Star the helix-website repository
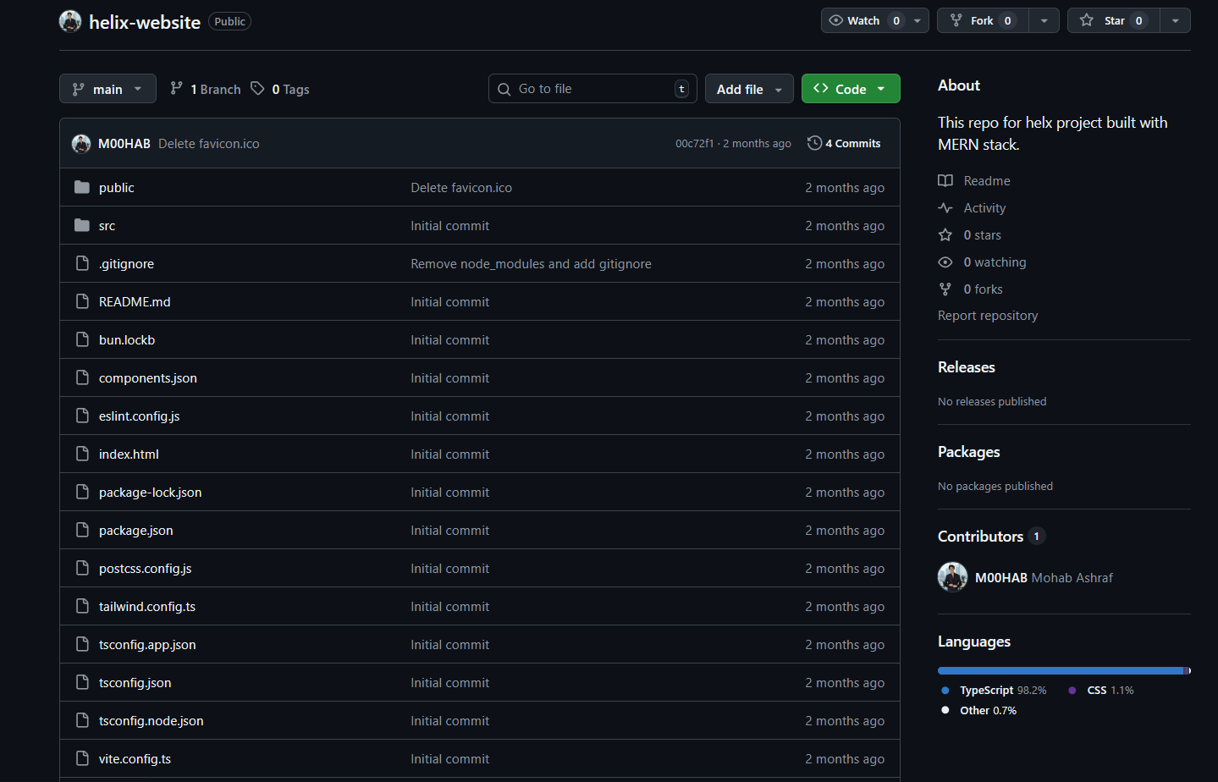This screenshot has height=782, width=1218. point(1112,20)
